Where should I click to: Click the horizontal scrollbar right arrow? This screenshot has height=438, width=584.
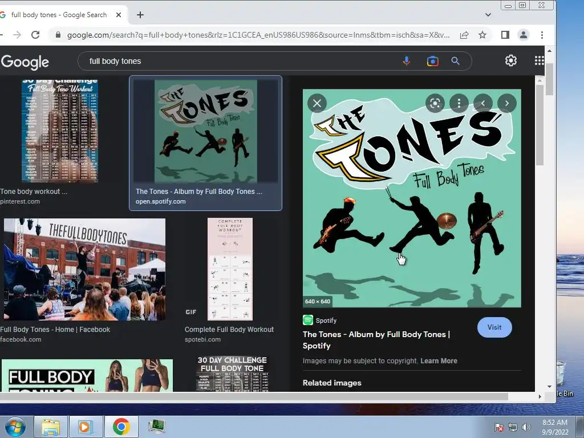540,397
